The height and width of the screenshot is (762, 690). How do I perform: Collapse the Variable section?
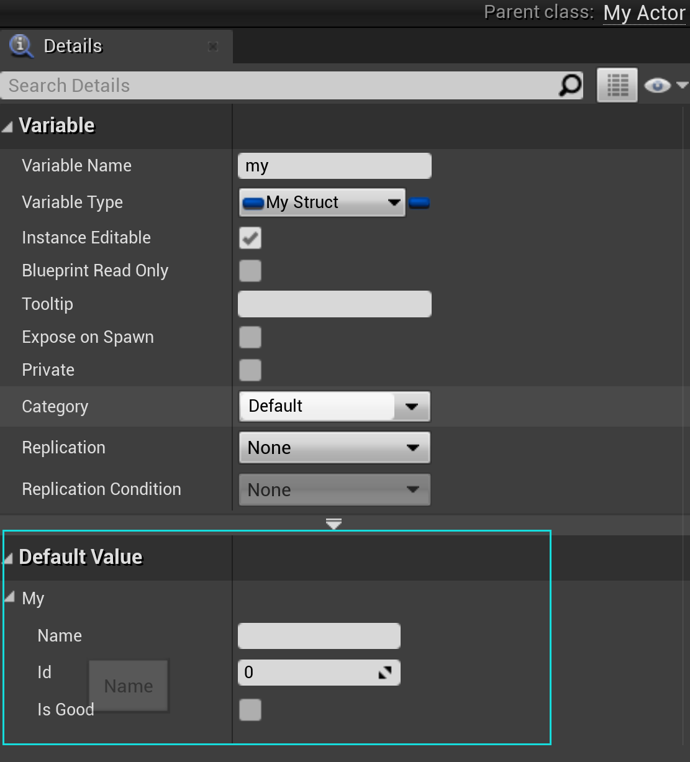tap(8, 125)
